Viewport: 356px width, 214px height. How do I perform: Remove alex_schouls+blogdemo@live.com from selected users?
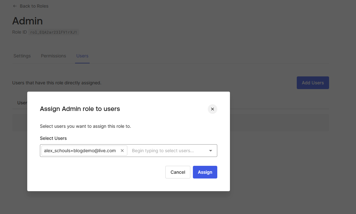tap(122, 151)
